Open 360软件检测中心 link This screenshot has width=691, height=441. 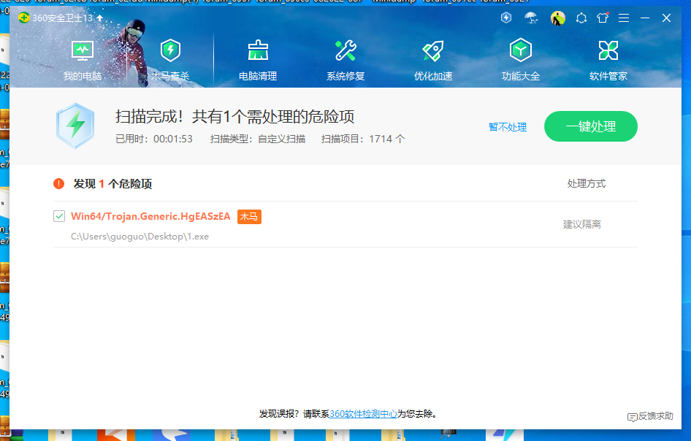363,414
